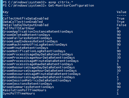Click value 2 beside ResolutionPollTimeHours
This screenshot has height=98, width=129.
[118, 90]
